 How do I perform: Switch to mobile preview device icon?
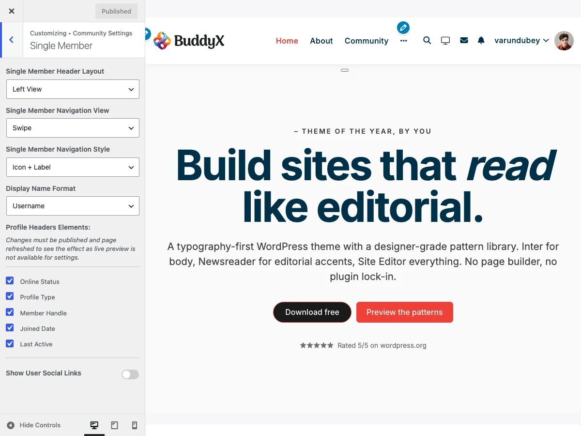point(135,425)
